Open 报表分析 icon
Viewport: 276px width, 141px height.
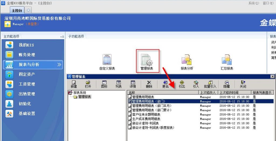pos(187,62)
